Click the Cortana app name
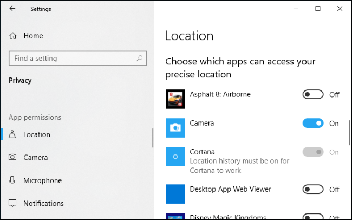The height and width of the screenshot is (220, 352). [x=202, y=152]
